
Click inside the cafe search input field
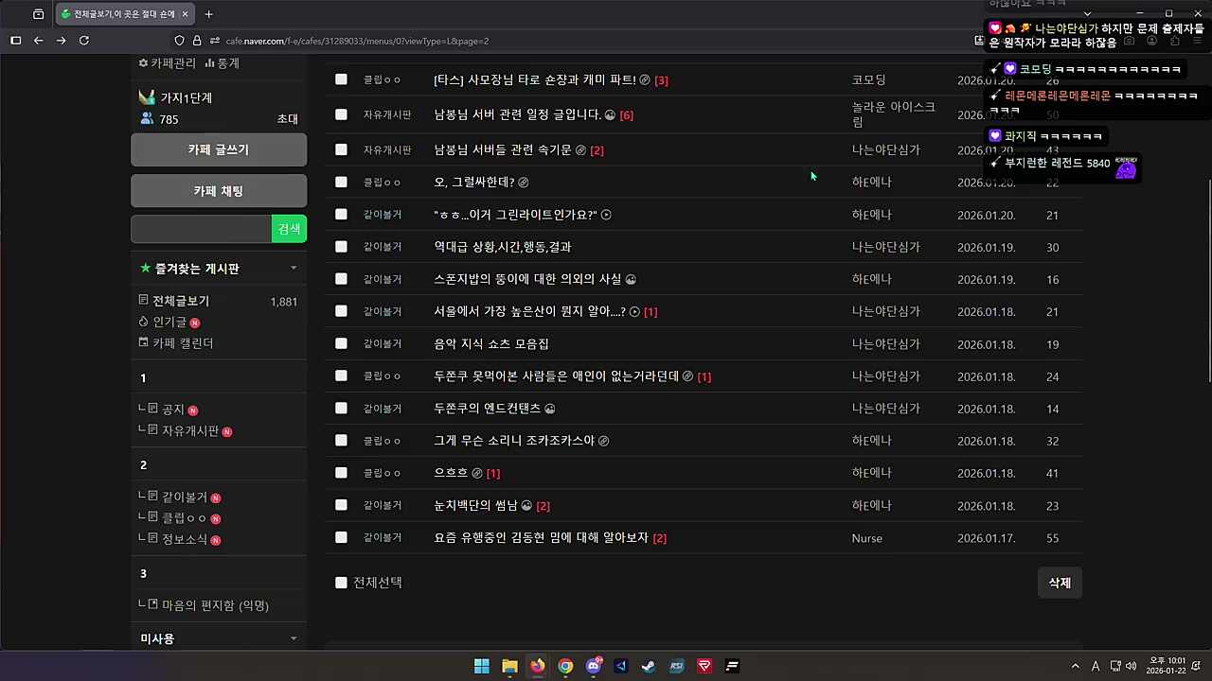pyautogui.click(x=201, y=229)
